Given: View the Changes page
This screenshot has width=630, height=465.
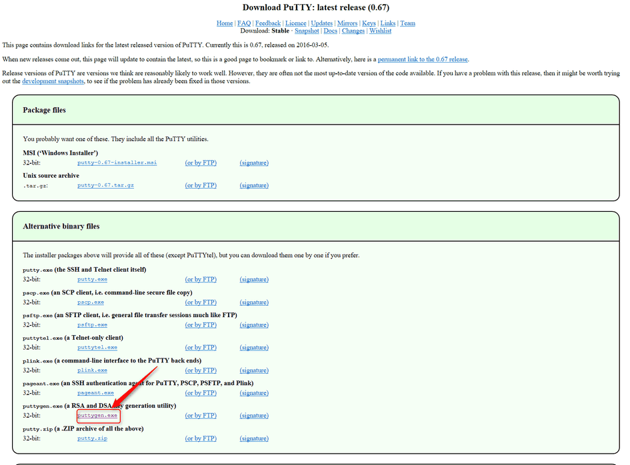Looking at the screenshot, I should tap(353, 31).
